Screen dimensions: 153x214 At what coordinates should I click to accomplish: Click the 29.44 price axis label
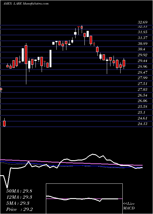pos(142,61)
